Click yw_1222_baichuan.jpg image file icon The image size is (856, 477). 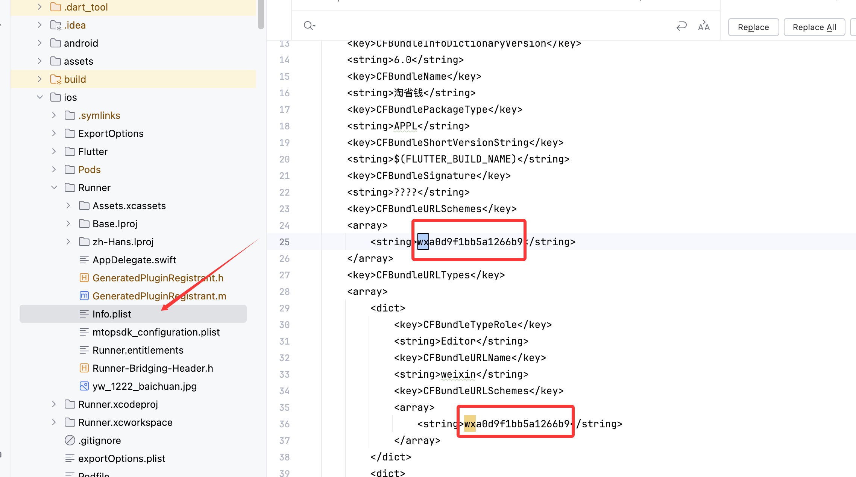click(x=84, y=386)
